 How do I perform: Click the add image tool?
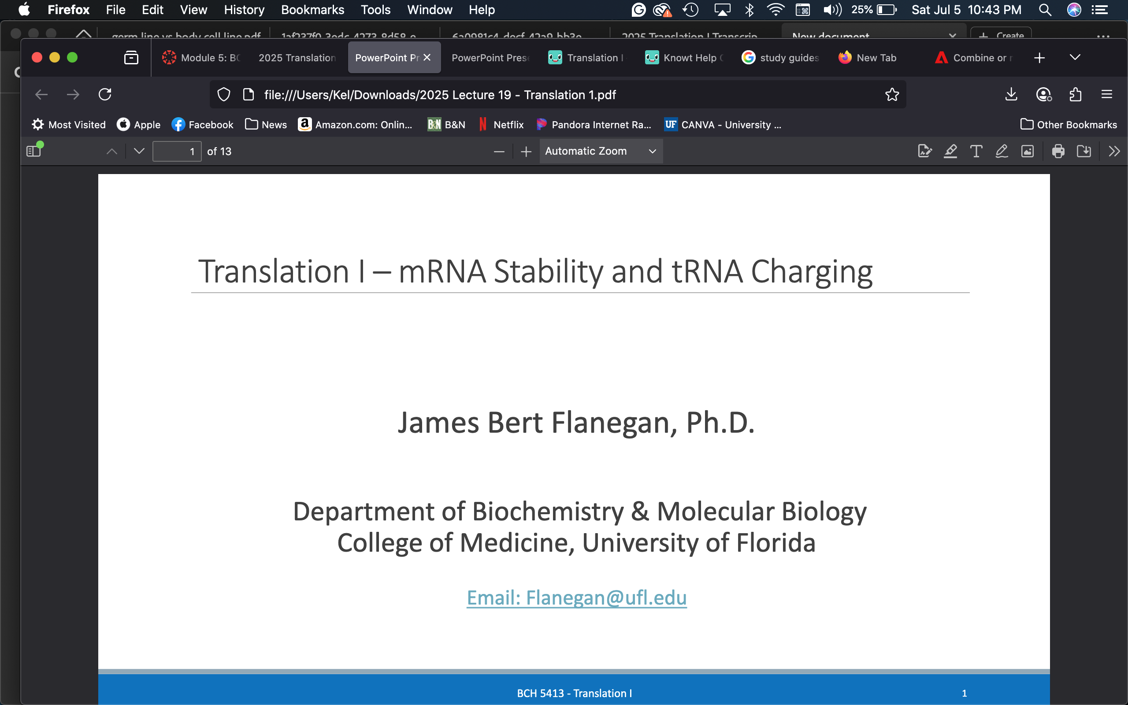[x=1028, y=151]
